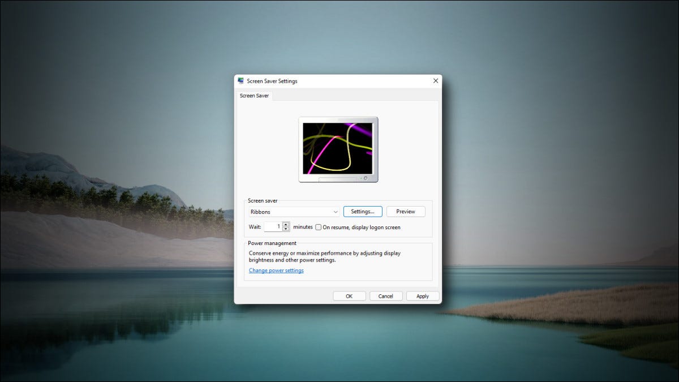Apply the screen saver changes

click(x=423, y=296)
